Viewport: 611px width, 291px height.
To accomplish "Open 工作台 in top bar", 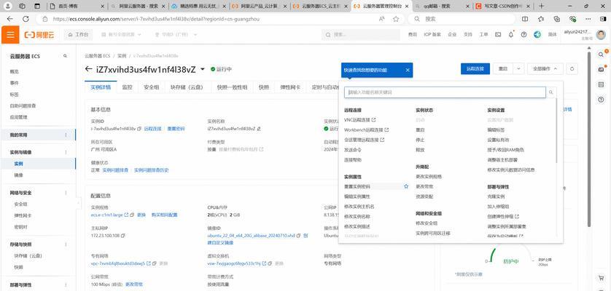I will click(78, 35).
